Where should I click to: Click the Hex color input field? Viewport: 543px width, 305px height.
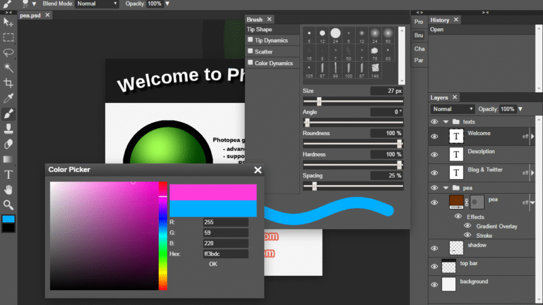click(225, 254)
